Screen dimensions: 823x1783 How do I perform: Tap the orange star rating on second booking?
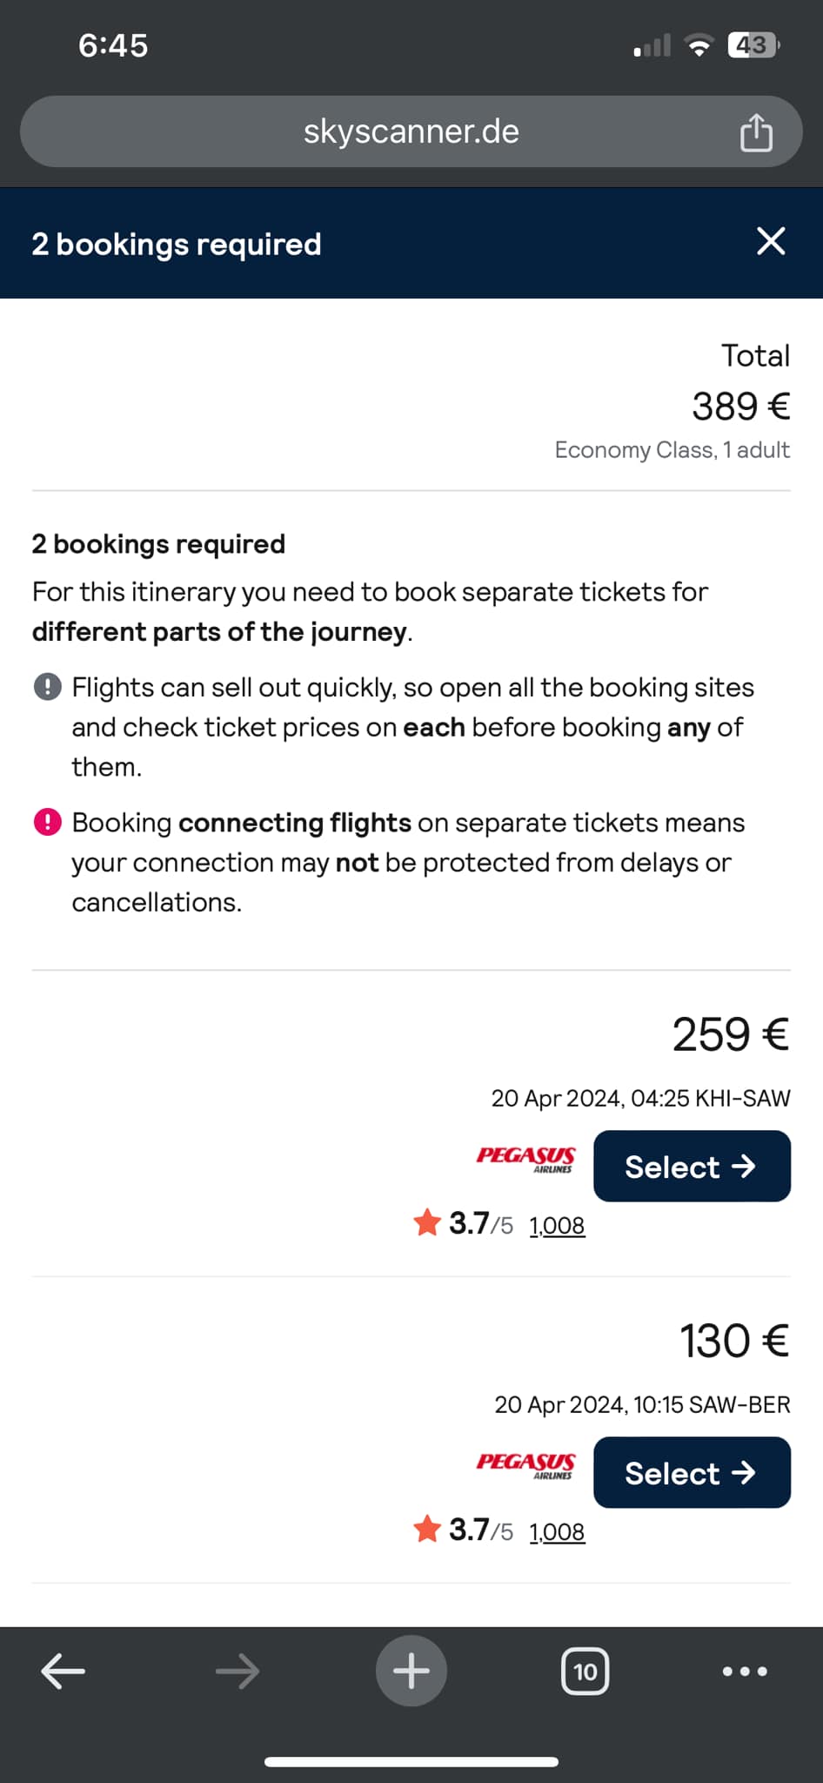click(427, 1529)
